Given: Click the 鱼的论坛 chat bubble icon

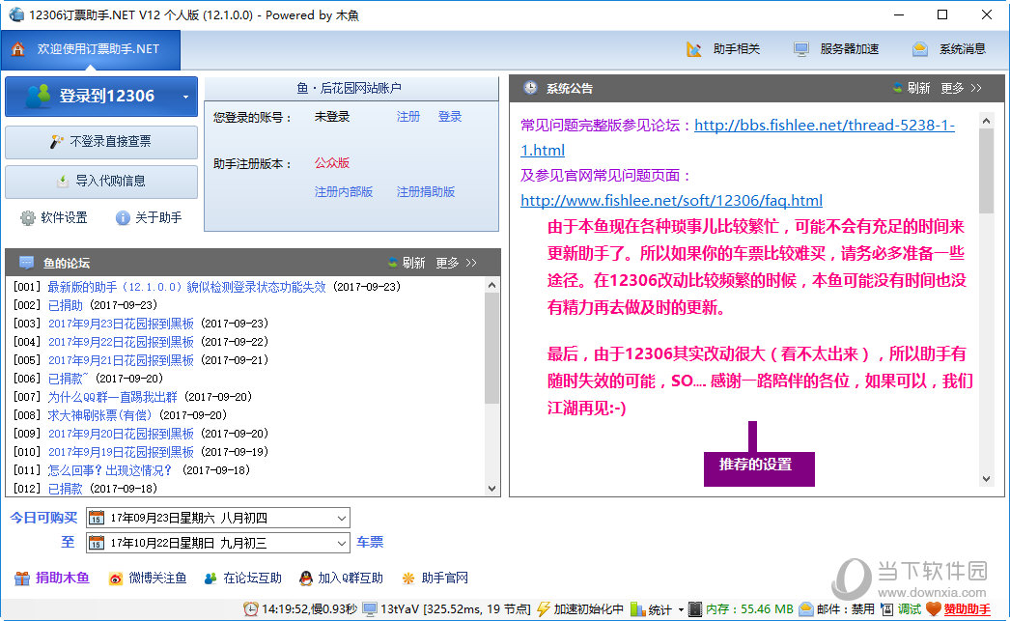Looking at the screenshot, I should pyautogui.click(x=26, y=263).
